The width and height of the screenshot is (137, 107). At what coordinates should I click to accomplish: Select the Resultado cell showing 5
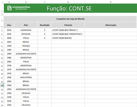coord(45,30)
